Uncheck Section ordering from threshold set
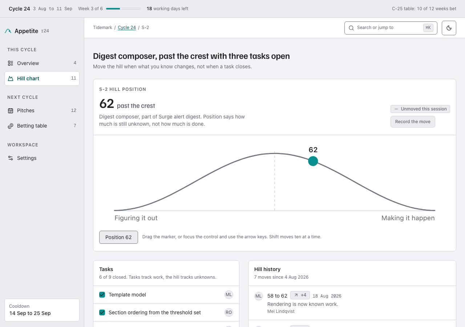This screenshot has height=327, width=465. (x=102, y=312)
